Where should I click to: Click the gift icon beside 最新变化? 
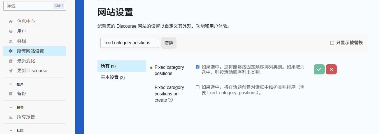[11, 61]
